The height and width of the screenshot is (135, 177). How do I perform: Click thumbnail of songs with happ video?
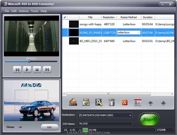point(74,24)
